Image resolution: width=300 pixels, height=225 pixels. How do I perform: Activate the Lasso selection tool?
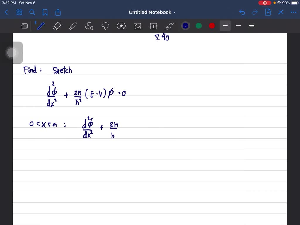[105, 26]
